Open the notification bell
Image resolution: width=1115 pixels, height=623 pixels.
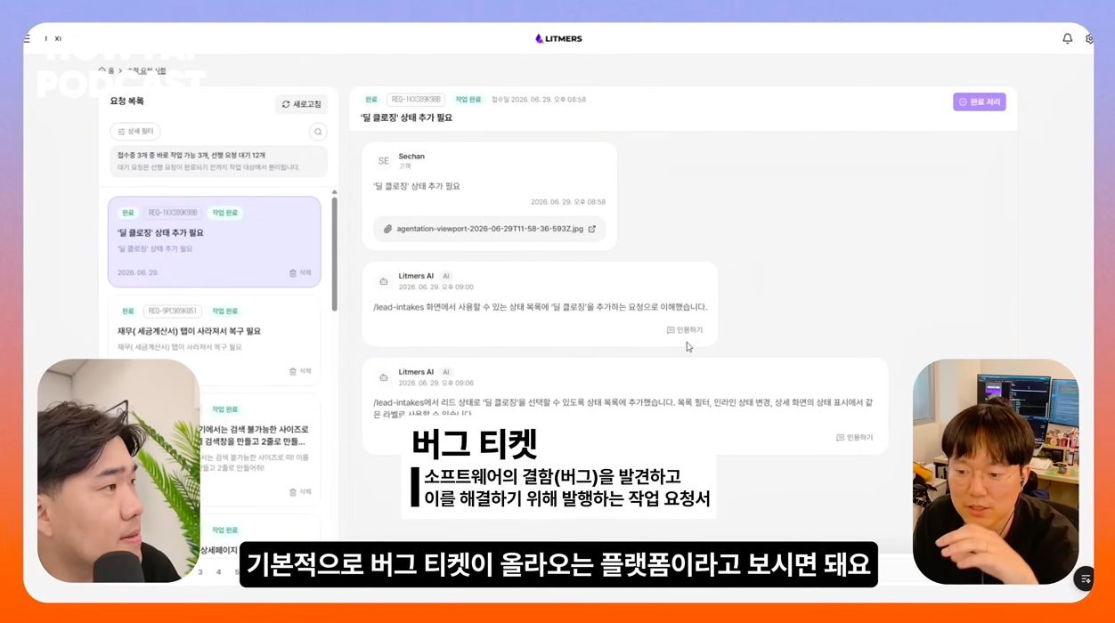pos(1067,39)
